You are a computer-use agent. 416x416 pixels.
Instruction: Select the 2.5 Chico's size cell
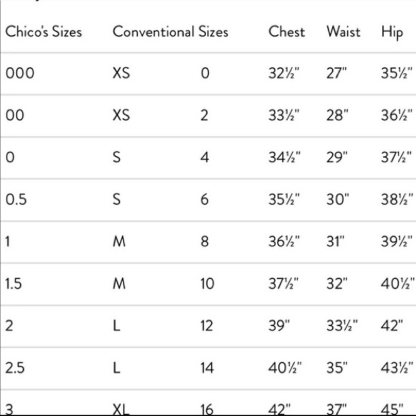tap(15, 368)
